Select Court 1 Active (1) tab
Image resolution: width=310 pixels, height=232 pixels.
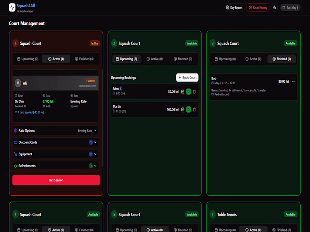coord(56,59)
